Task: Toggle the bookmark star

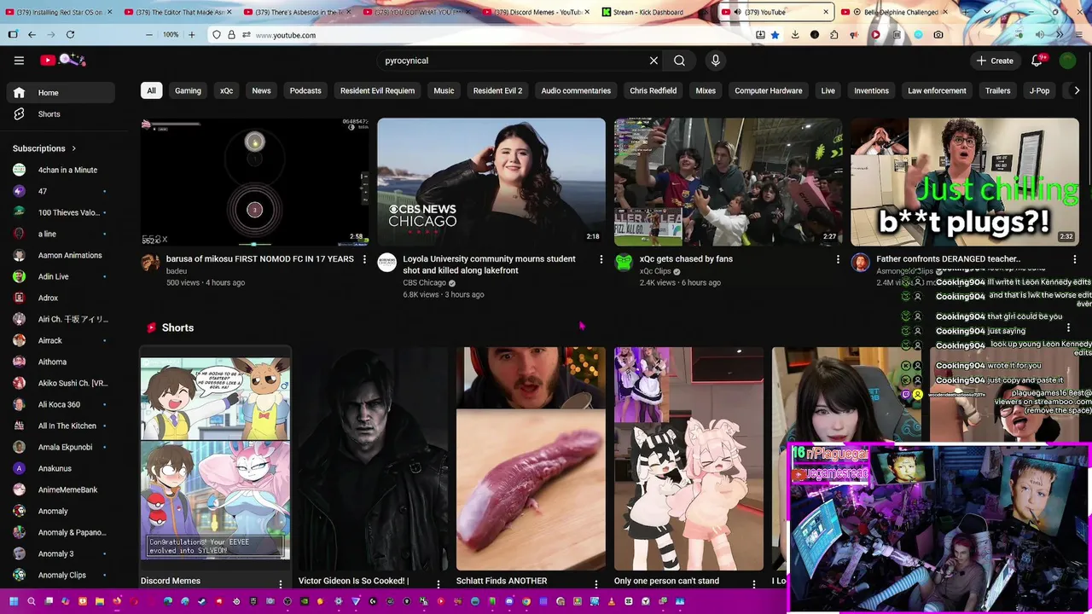Action: pyautogui.click(x=775, y=35)
